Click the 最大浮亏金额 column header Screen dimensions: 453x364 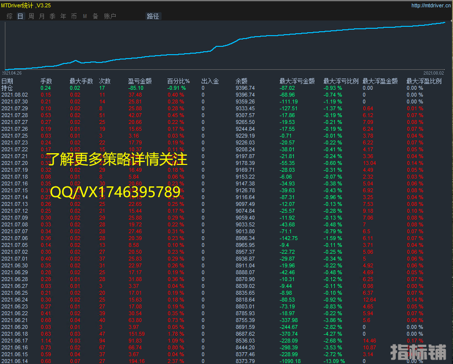297,81
